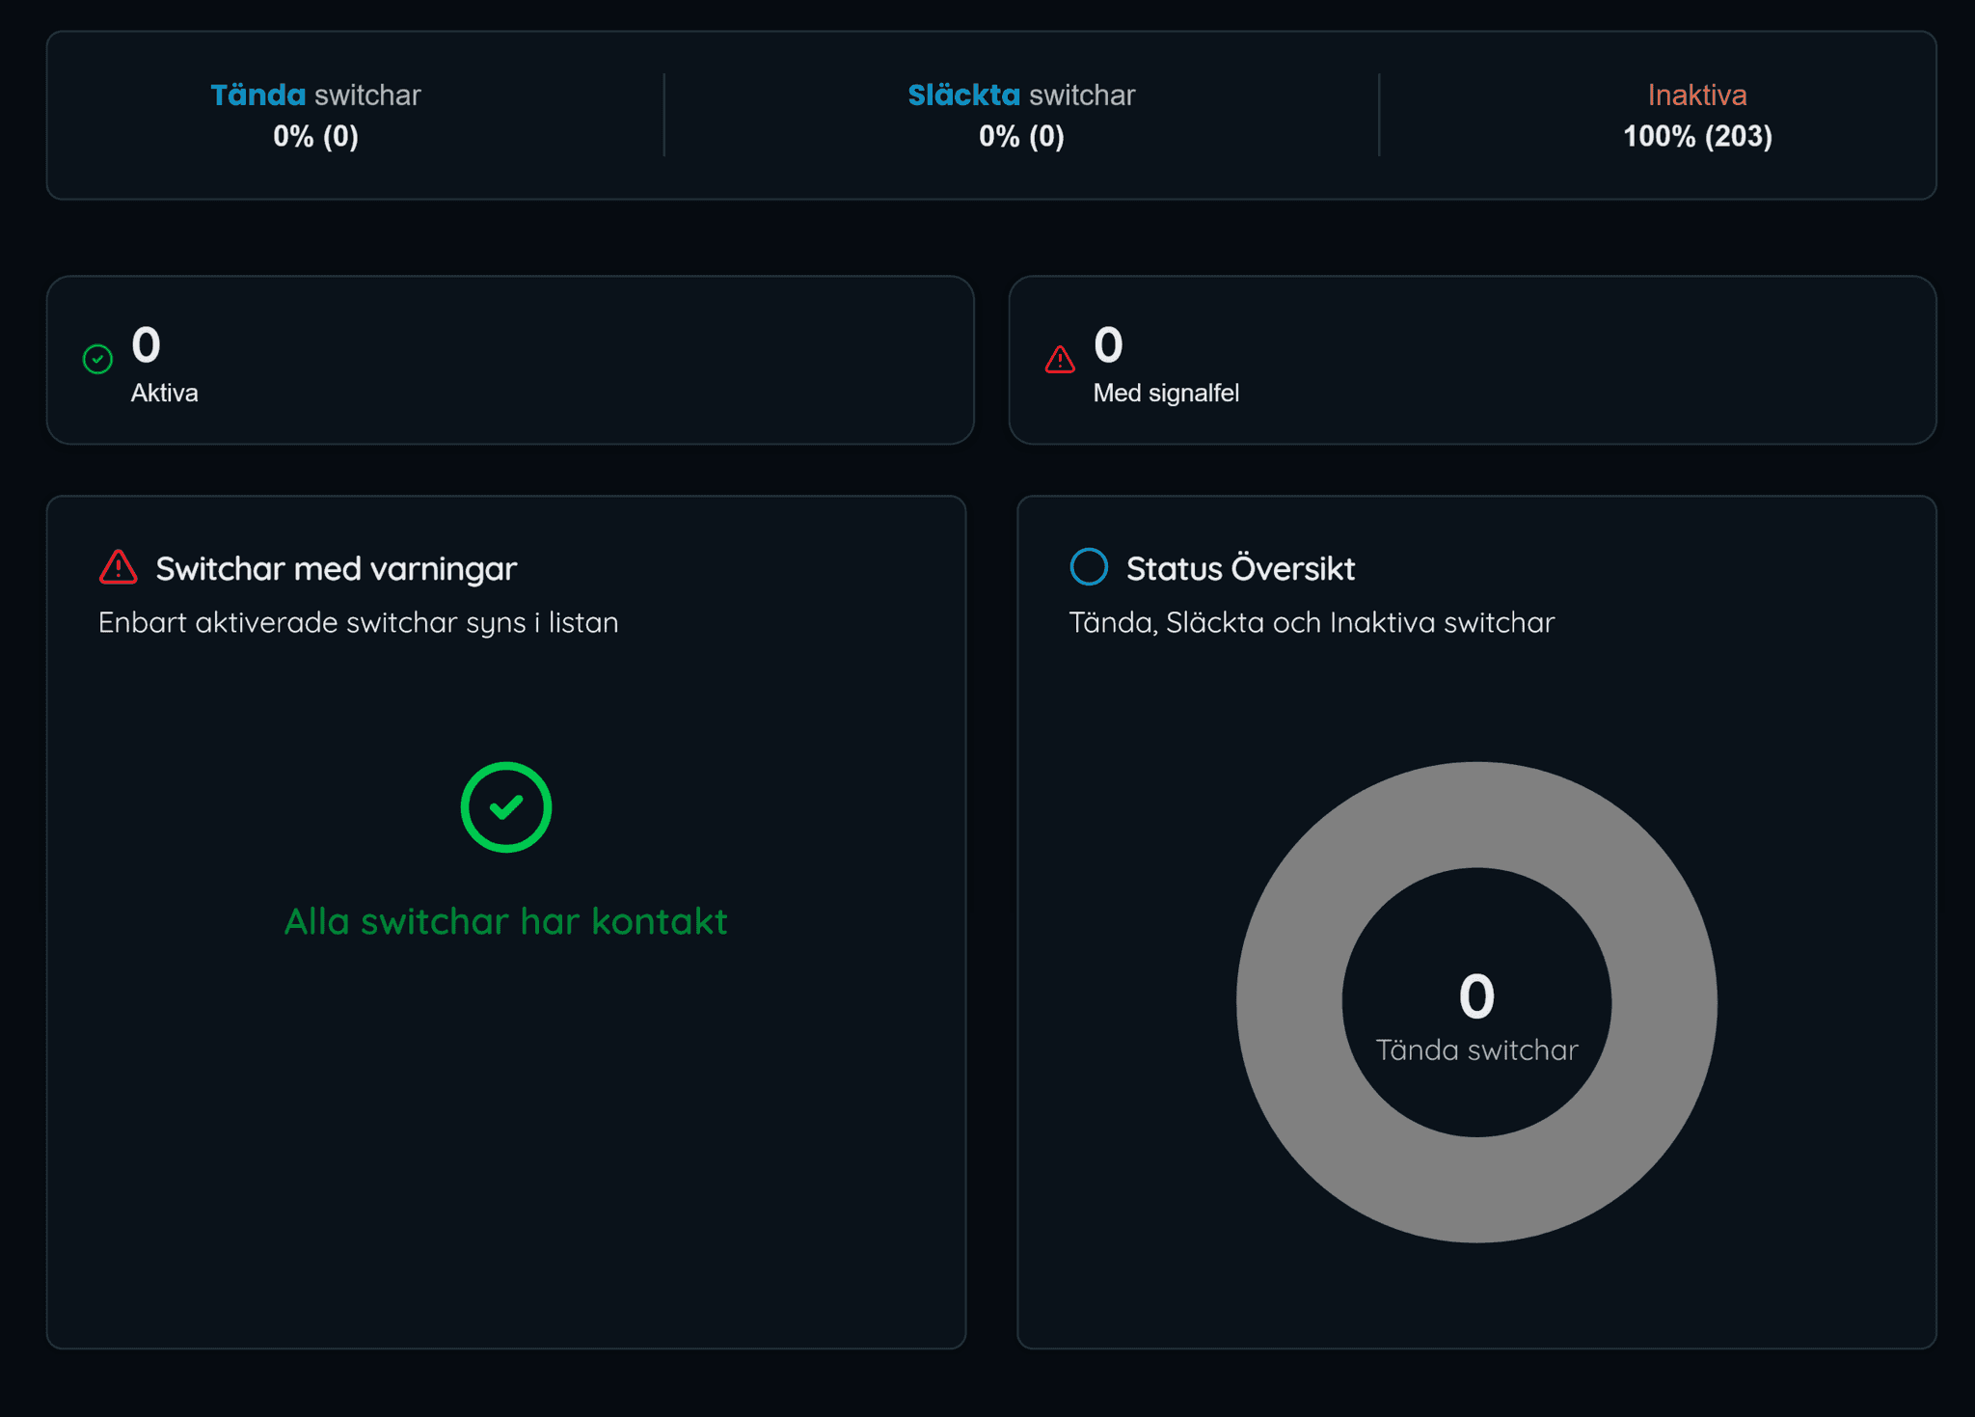1975x1417 pixels.
Task: Click the 0 count in the Aktiva card
Action: pos(147,345)
